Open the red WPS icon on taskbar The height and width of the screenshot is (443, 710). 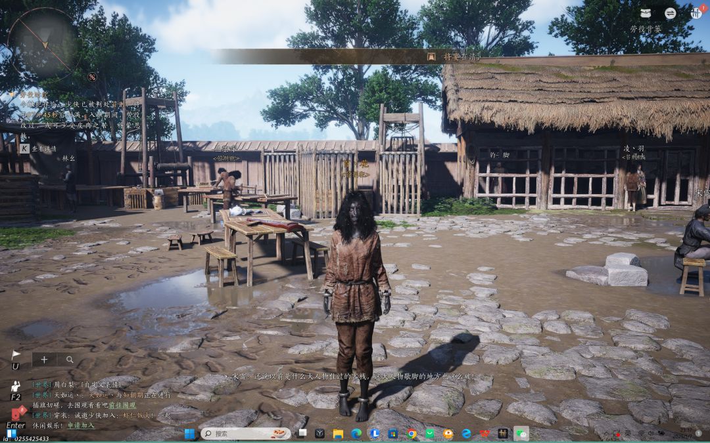coord(485,434)
